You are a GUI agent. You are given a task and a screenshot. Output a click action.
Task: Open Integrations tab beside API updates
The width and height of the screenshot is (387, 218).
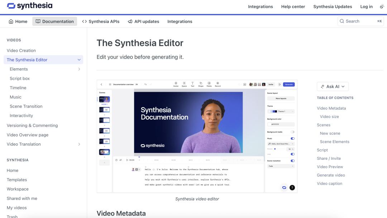point(180,21)
